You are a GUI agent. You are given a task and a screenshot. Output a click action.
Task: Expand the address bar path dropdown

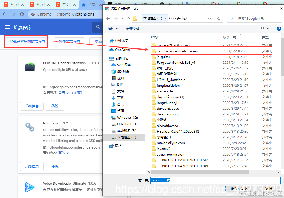click(x=210, y=18)
